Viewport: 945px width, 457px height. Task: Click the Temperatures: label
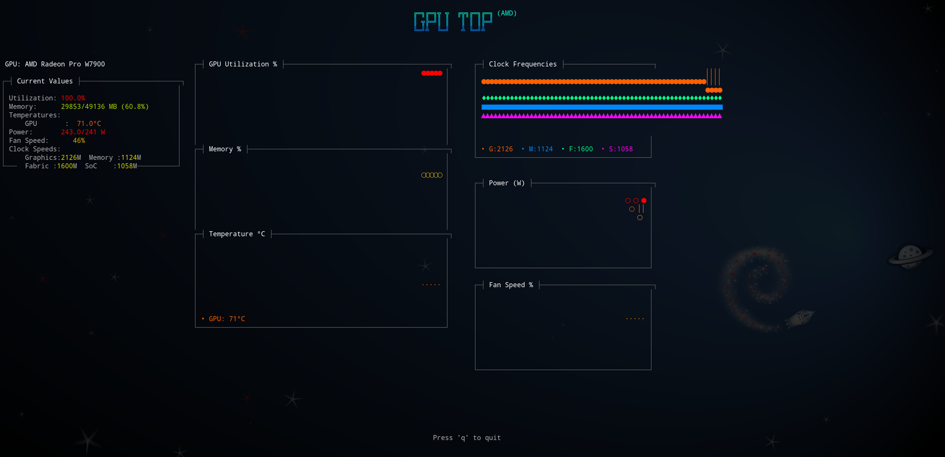(35, 115)
